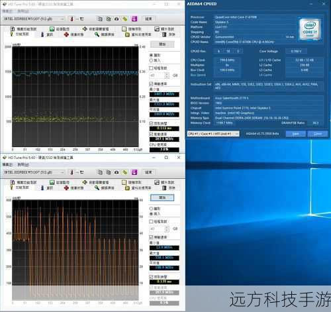Click Extra Tests icon in lower HD Tune window
The image size is (331, 312).
point(157,182)
